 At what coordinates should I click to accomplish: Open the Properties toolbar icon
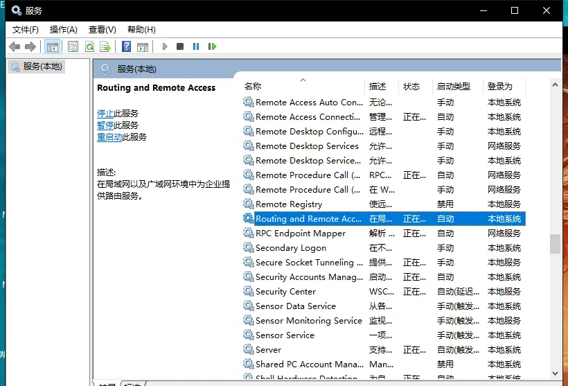click(x=73, y=46)
